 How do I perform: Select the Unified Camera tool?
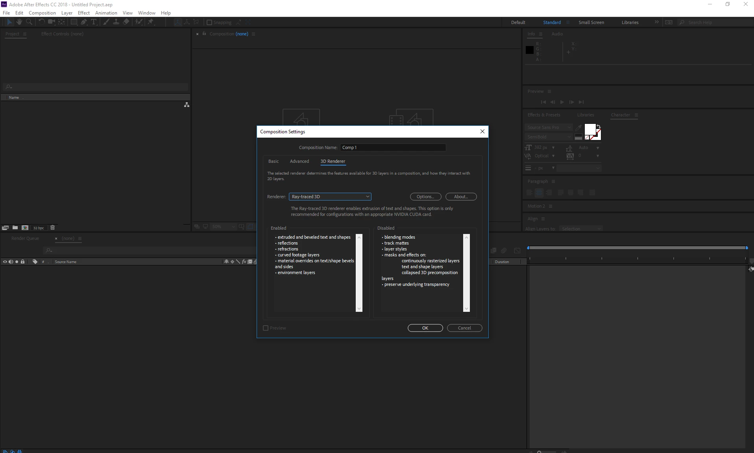51,22
